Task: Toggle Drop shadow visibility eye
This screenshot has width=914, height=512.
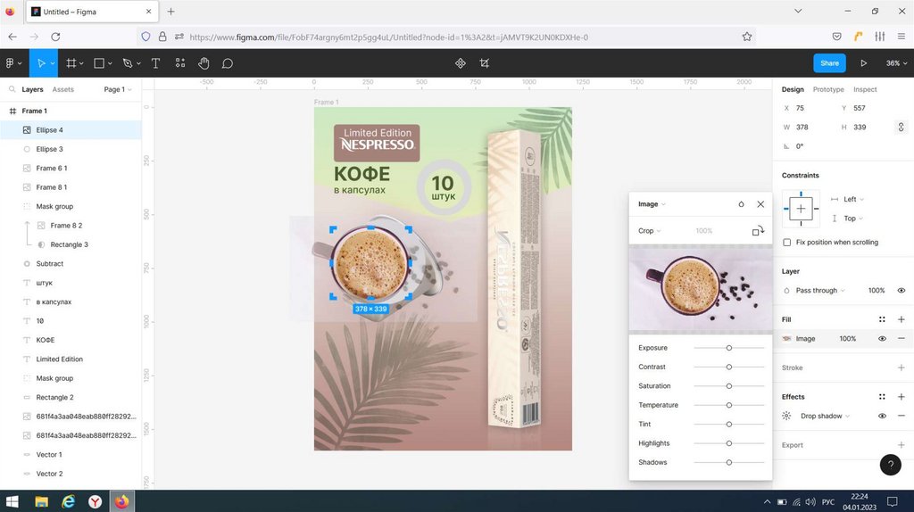Action: [x=882, y=416]
